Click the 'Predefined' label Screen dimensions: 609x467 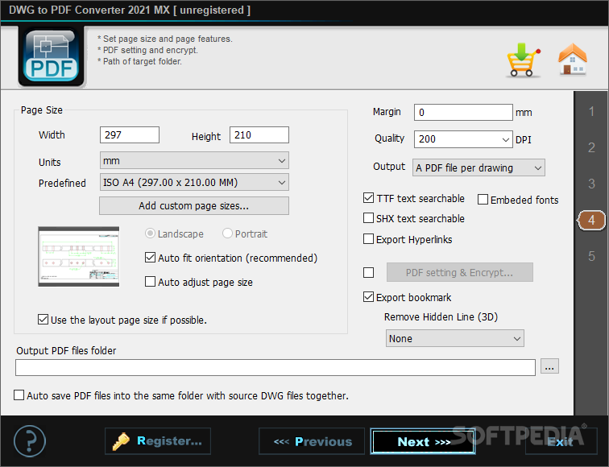62,184
